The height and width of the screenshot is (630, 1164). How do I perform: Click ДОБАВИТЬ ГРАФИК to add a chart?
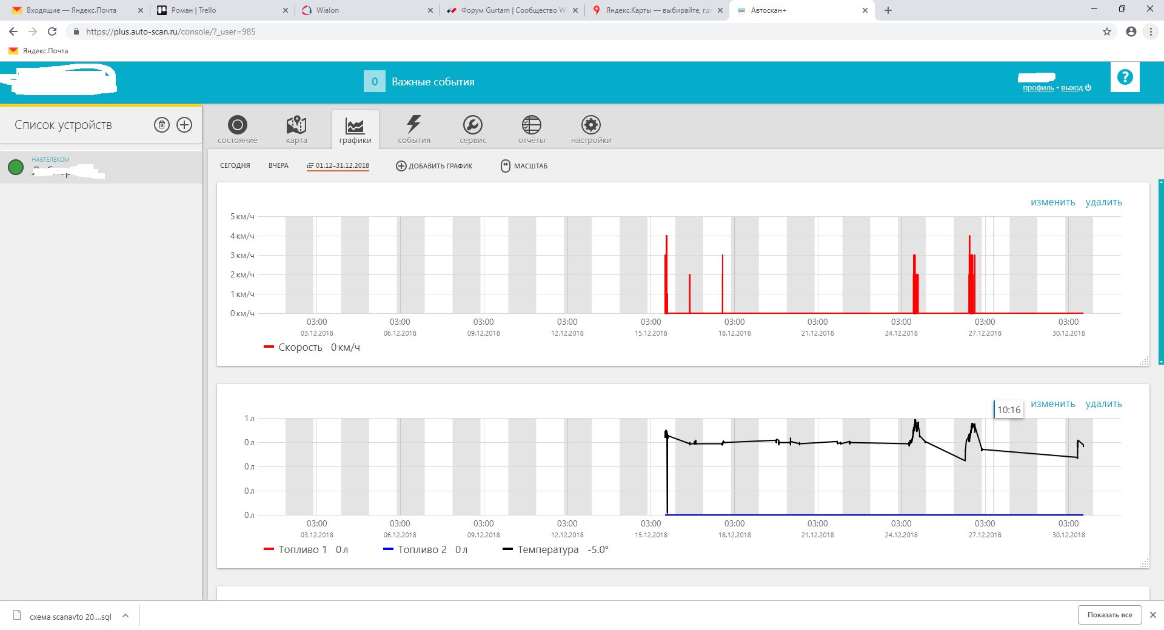tap(434, 166)
